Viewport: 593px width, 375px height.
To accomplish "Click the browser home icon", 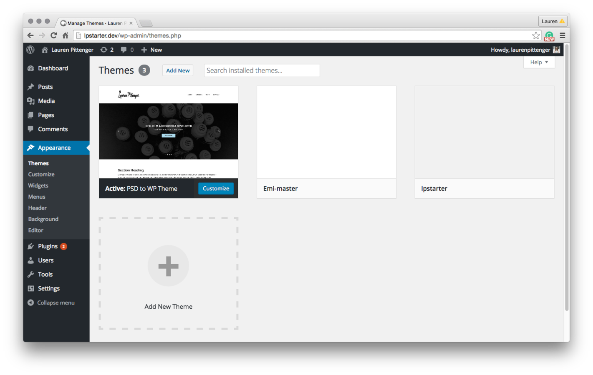I will pos(65,35).
